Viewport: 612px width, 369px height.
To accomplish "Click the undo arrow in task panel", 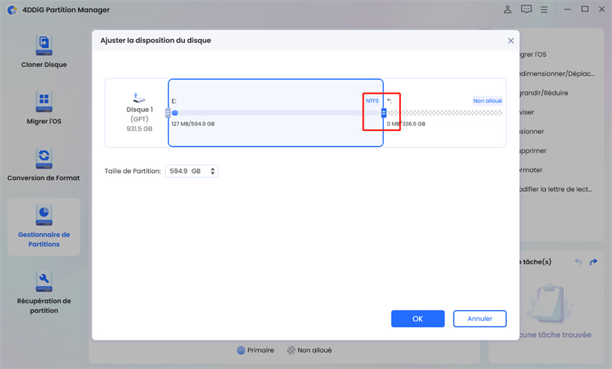I will coord(577,262).
